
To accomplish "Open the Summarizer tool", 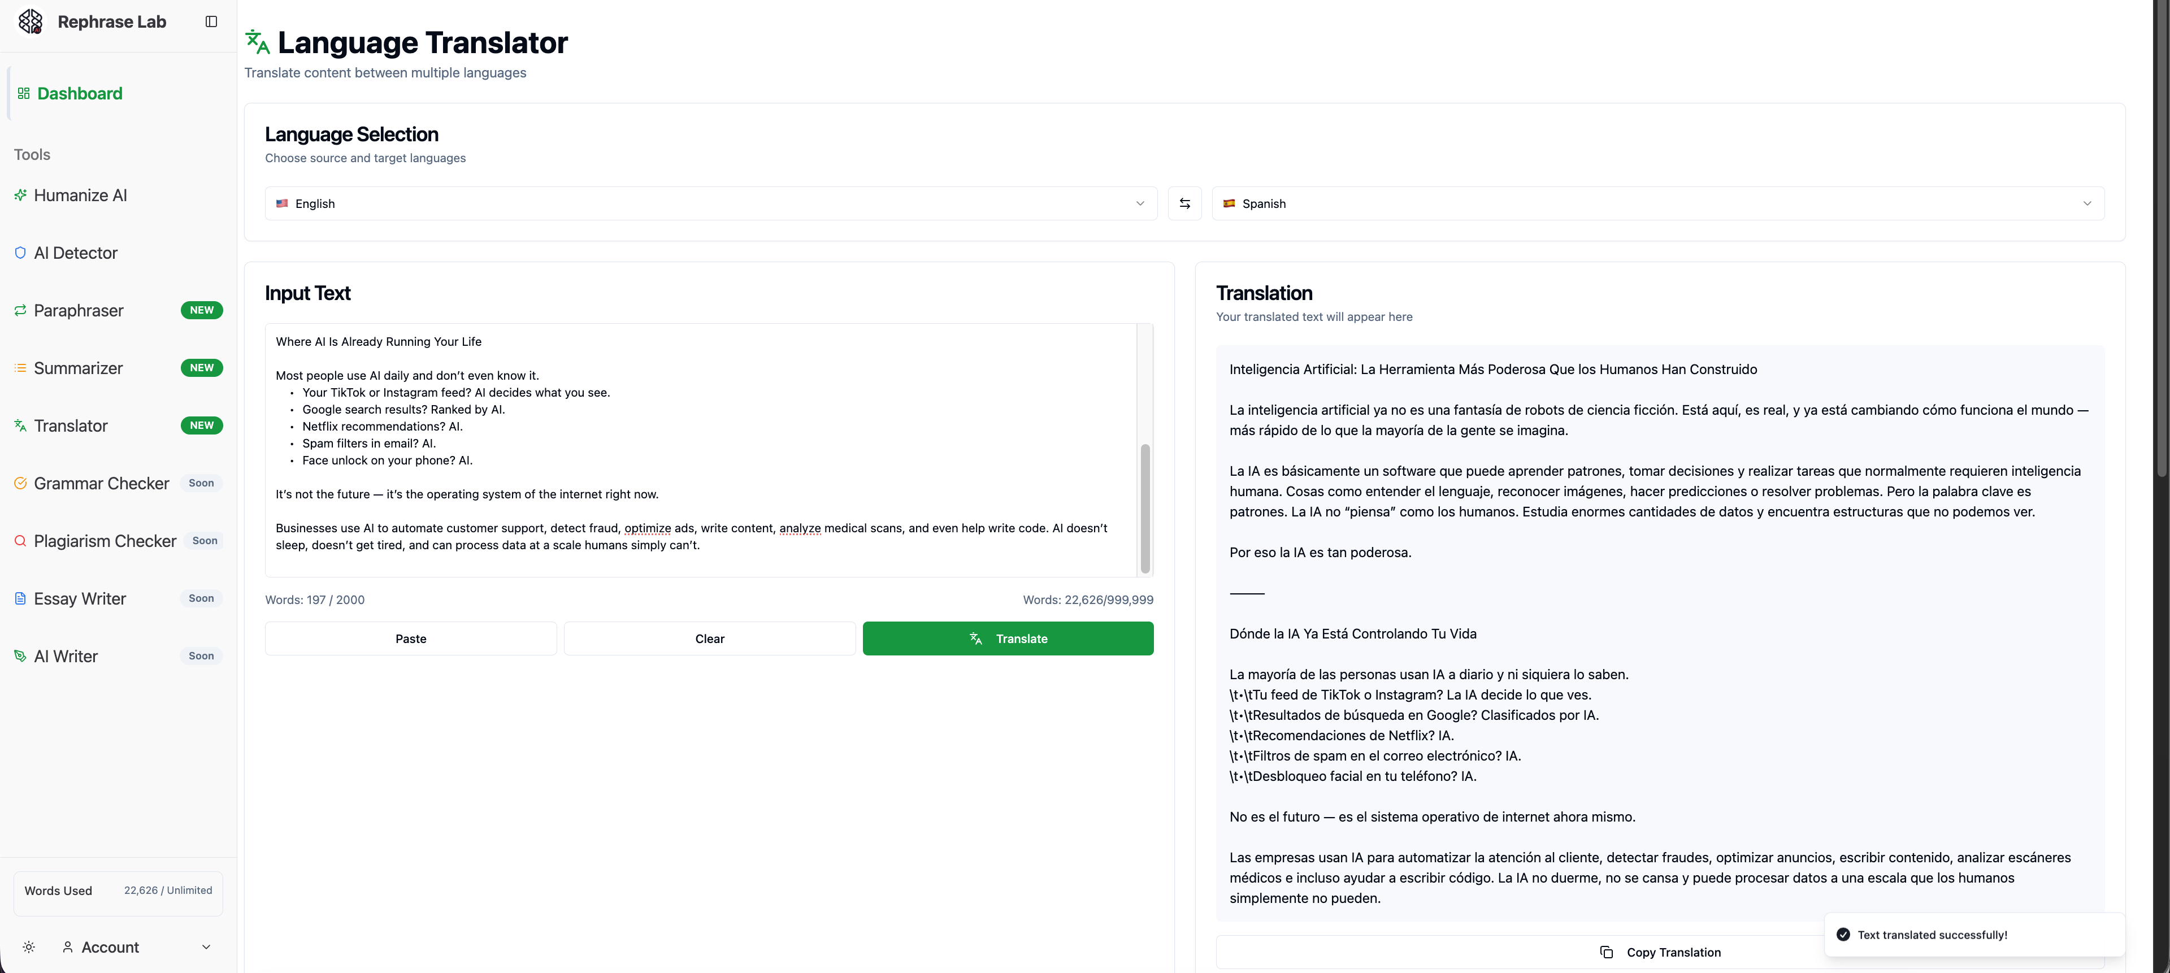I will point(79,368).
